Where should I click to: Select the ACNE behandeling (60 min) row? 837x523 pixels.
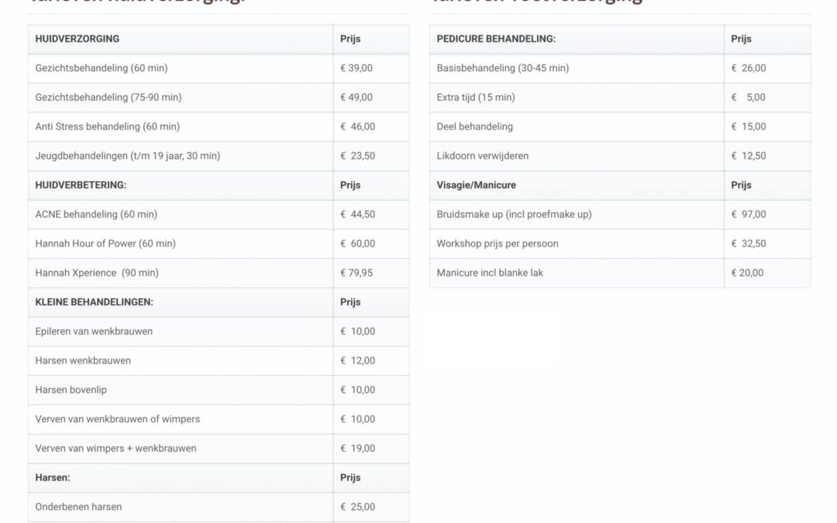96,214
